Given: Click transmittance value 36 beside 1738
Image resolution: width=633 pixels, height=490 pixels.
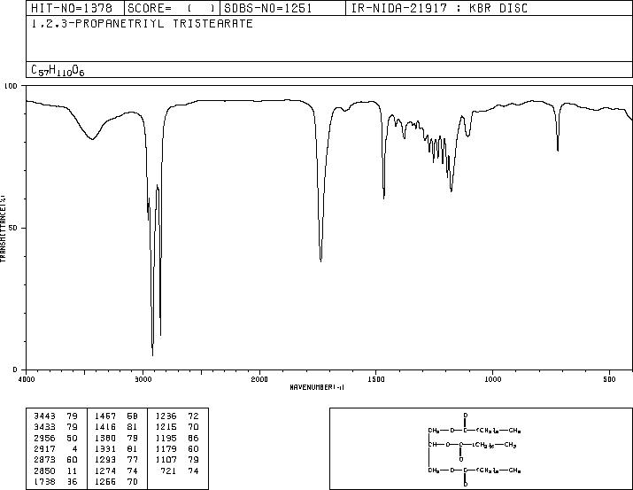Looking at the screenshot, I should 72,481.
